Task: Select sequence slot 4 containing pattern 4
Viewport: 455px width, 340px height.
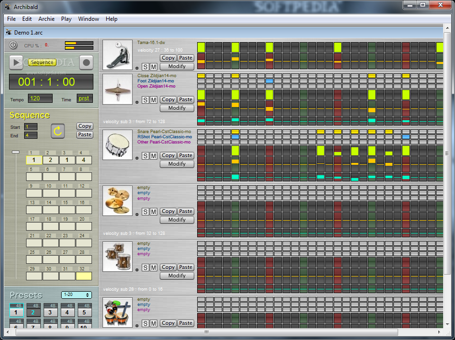Action: pyautogui.click(x=84, y=160)
